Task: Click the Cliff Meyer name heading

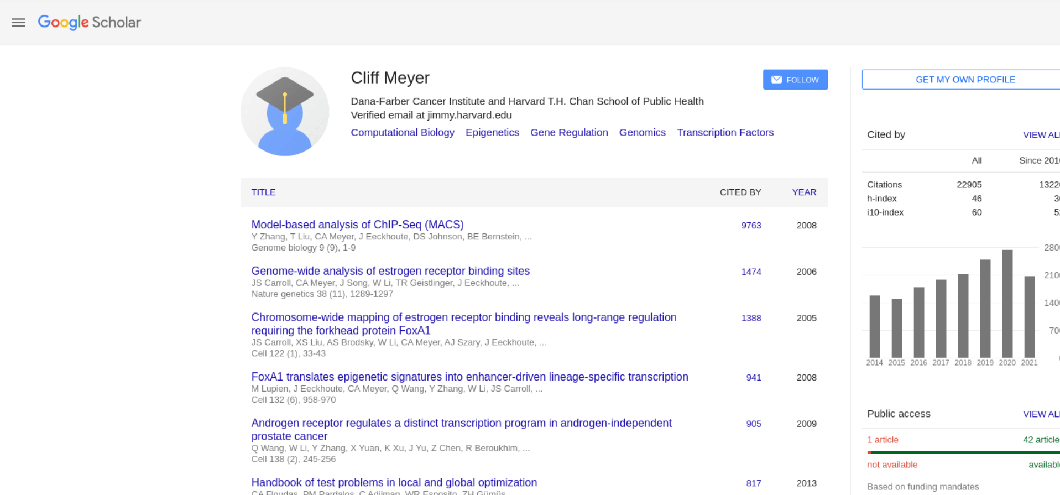Action: pyautogui.click(x=390, y=78)
